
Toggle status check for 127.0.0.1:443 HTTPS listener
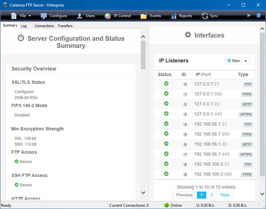pos(166,114)
